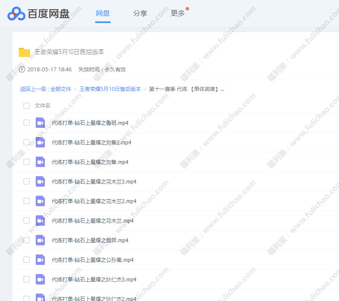Open the 更多 menu
This screenshot has width=339, height=301.
click(177, 13)
